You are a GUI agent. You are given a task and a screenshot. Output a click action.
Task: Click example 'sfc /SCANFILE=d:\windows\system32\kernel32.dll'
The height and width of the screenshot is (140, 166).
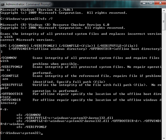[63, 121]
